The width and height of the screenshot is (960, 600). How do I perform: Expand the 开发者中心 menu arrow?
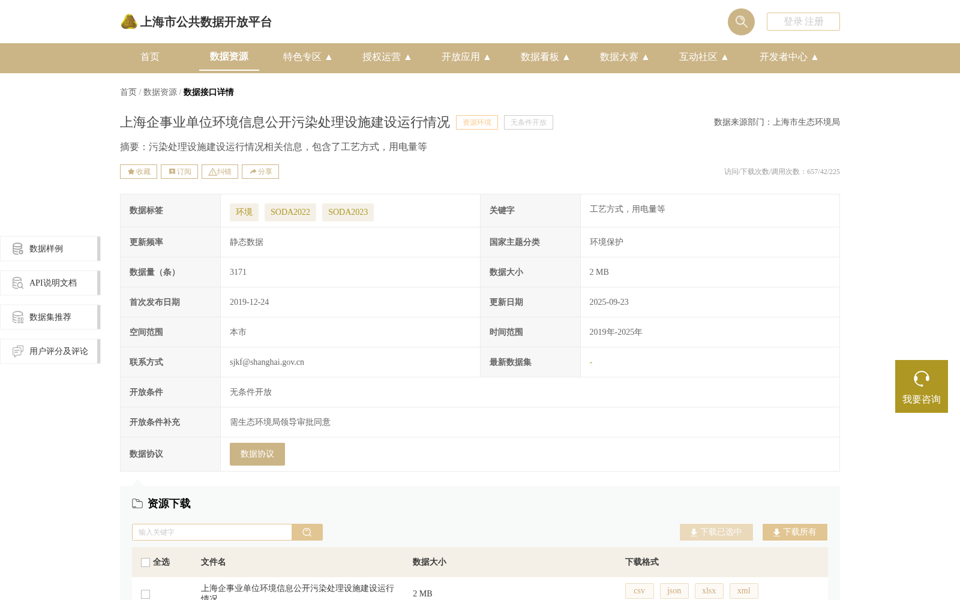[x=815, y=57]
